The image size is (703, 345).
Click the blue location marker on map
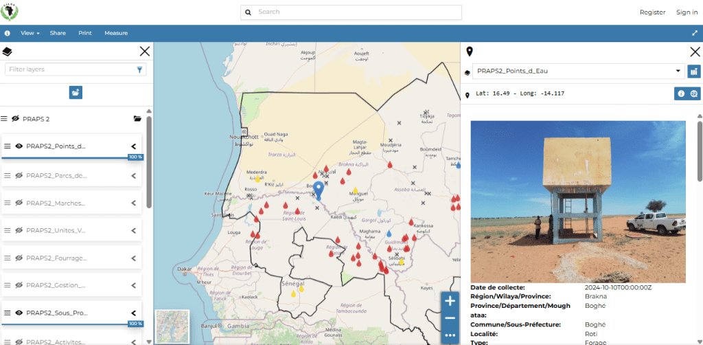(x=319, y=188)
